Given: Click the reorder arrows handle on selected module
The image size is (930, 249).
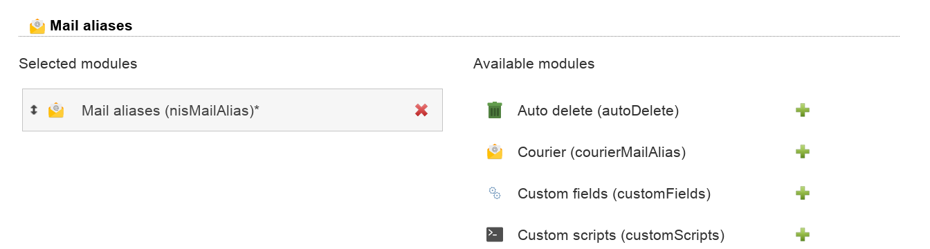Looking at the screenshot, I should point(33,109).
